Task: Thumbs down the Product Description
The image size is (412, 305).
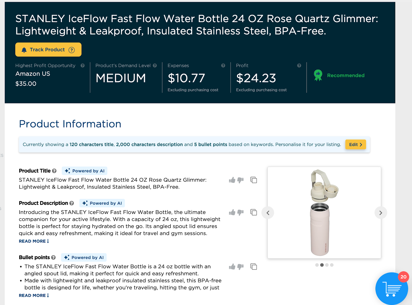Action: point(241,212)
